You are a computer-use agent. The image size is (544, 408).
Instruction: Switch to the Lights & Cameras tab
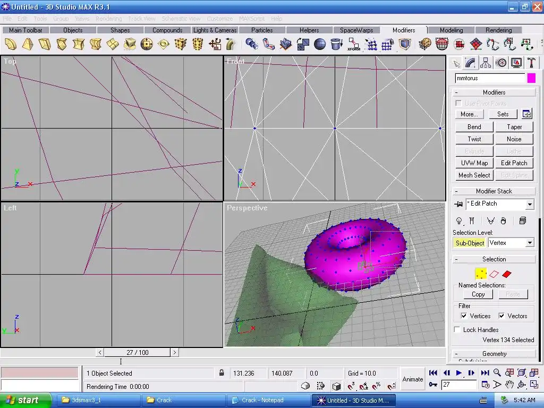point(215,30)
